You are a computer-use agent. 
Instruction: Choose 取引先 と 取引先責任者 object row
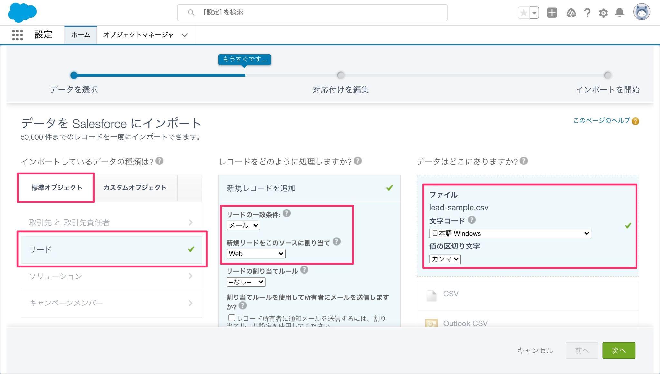point(111,222)
